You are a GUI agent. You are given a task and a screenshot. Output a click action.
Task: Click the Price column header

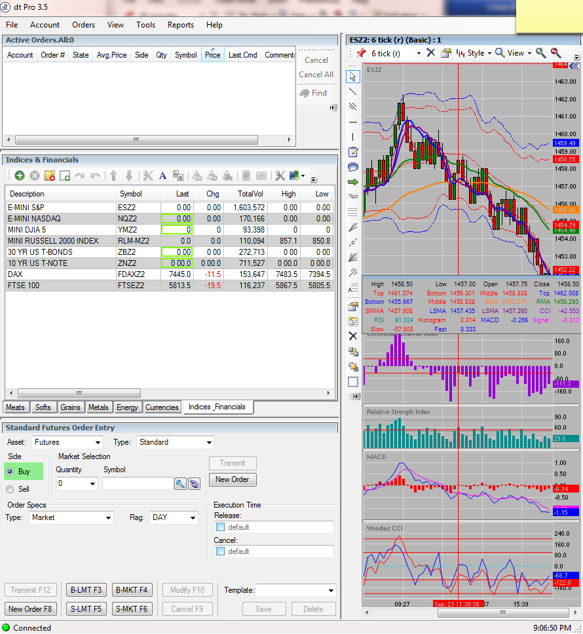[213, 54]
